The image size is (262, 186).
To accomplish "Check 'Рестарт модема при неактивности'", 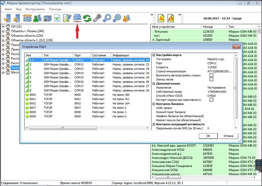I will (x=212, y=100).
